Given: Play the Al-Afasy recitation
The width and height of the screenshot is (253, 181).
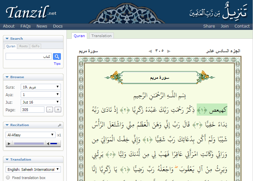Looking at the screenshot, I should click(9, 144).
